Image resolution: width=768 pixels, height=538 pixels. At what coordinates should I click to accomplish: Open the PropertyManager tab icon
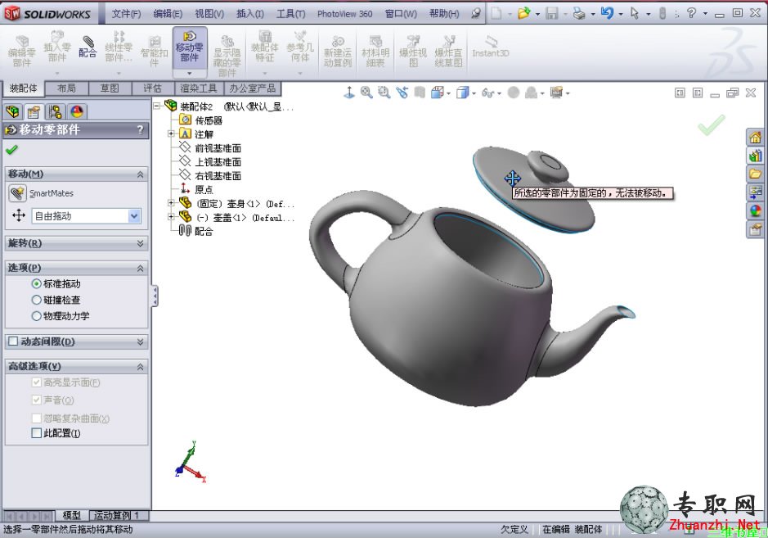[34, 112]
